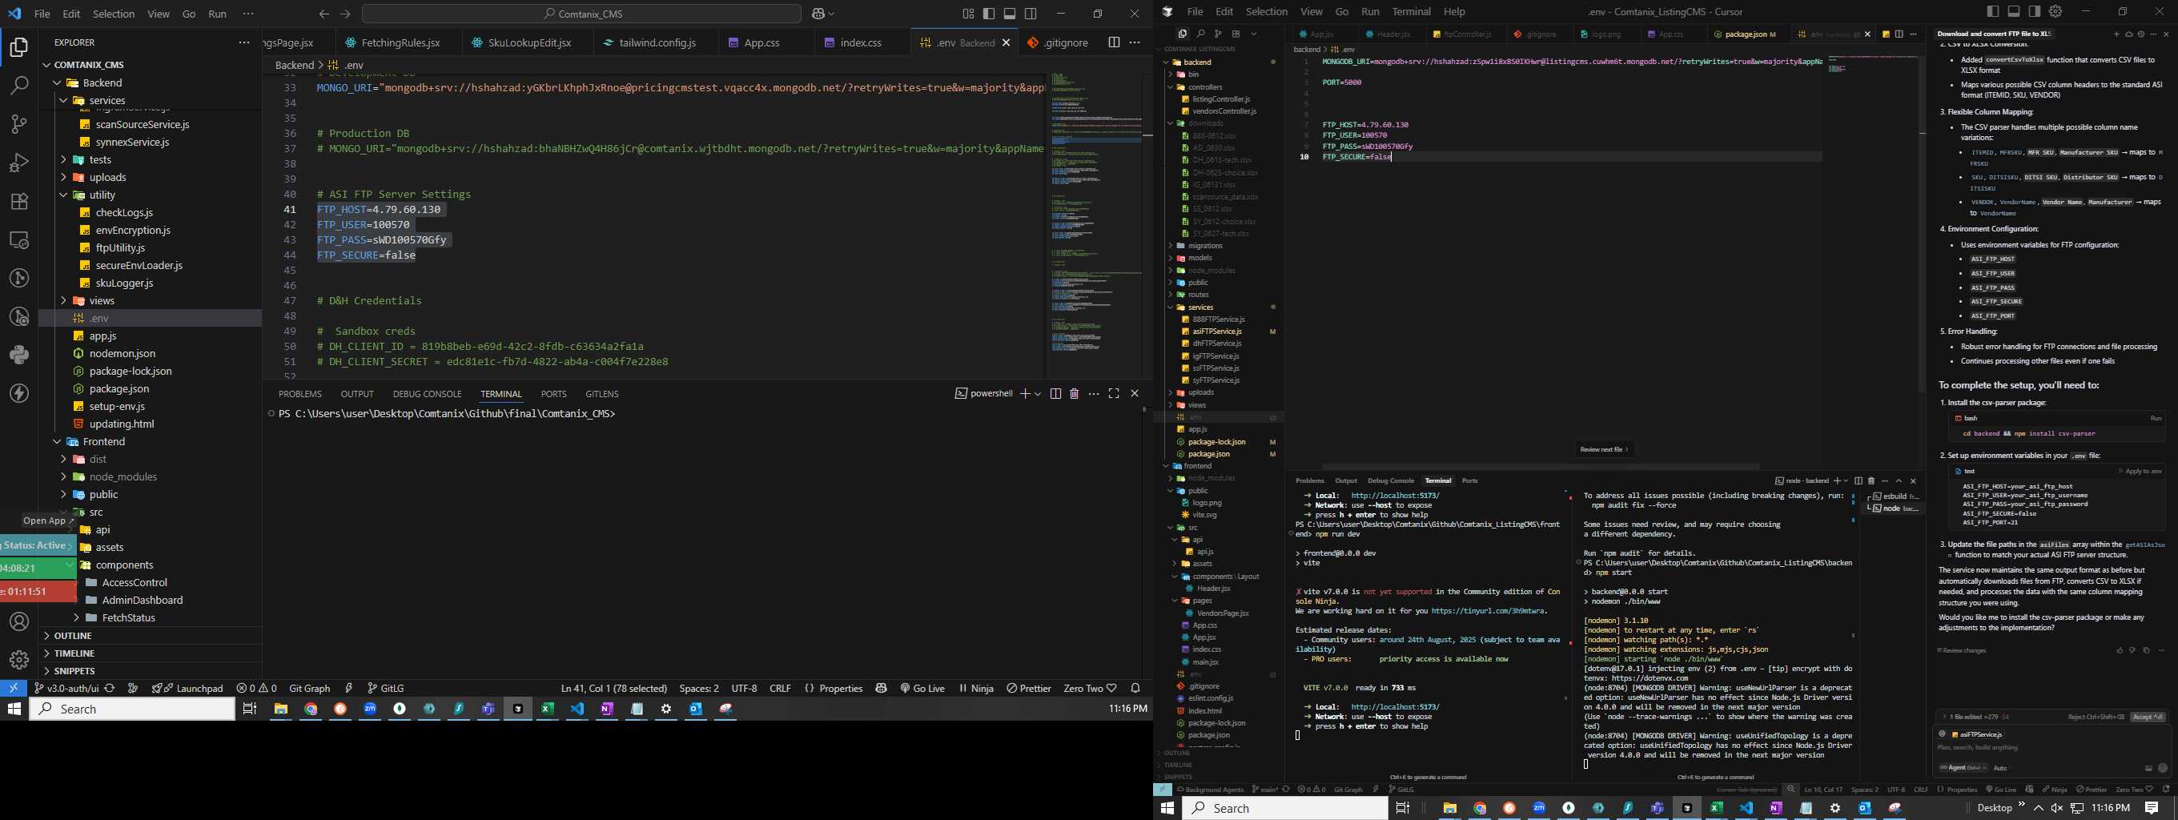2178x820 pixels.
Task: Open Extensions icon in Cursor sidebar toolbar
Action: pyautogui.click(x=1236, y=34)
